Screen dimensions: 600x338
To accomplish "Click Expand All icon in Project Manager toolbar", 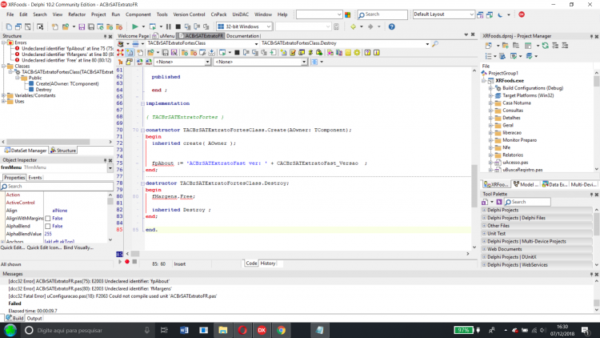I will click(555, 46).
